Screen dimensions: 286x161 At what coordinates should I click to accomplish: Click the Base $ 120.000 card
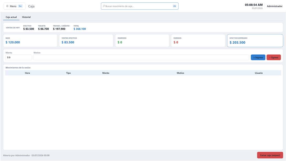(30, 41)
